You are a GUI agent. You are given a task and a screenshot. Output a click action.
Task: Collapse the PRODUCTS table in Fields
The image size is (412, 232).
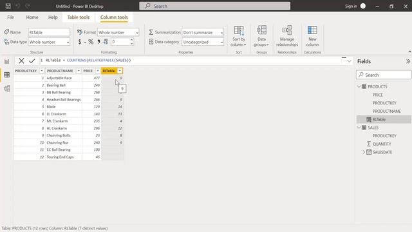pyautogui.click(x=359, y=86)
